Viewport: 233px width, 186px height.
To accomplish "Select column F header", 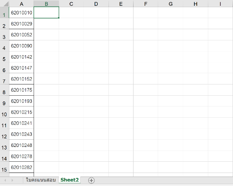I will coord(146,4).
